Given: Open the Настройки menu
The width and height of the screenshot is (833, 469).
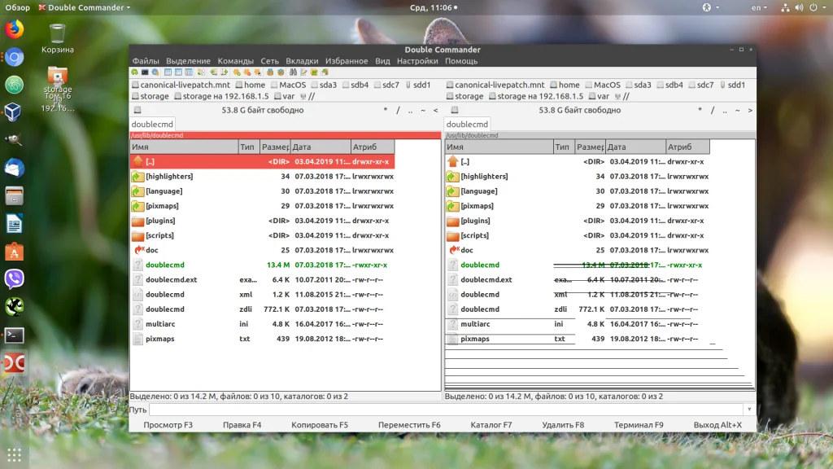Looking at the screenshot, I should click(x=417, y=61).
